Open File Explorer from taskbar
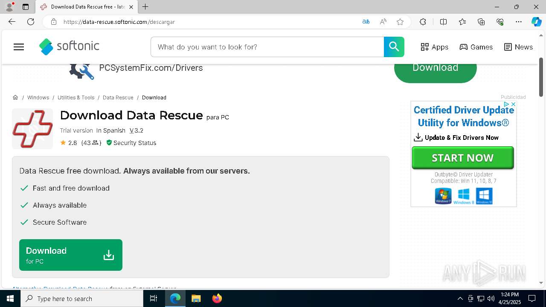This screenshot has width=546, height=307. pos(196,298)
